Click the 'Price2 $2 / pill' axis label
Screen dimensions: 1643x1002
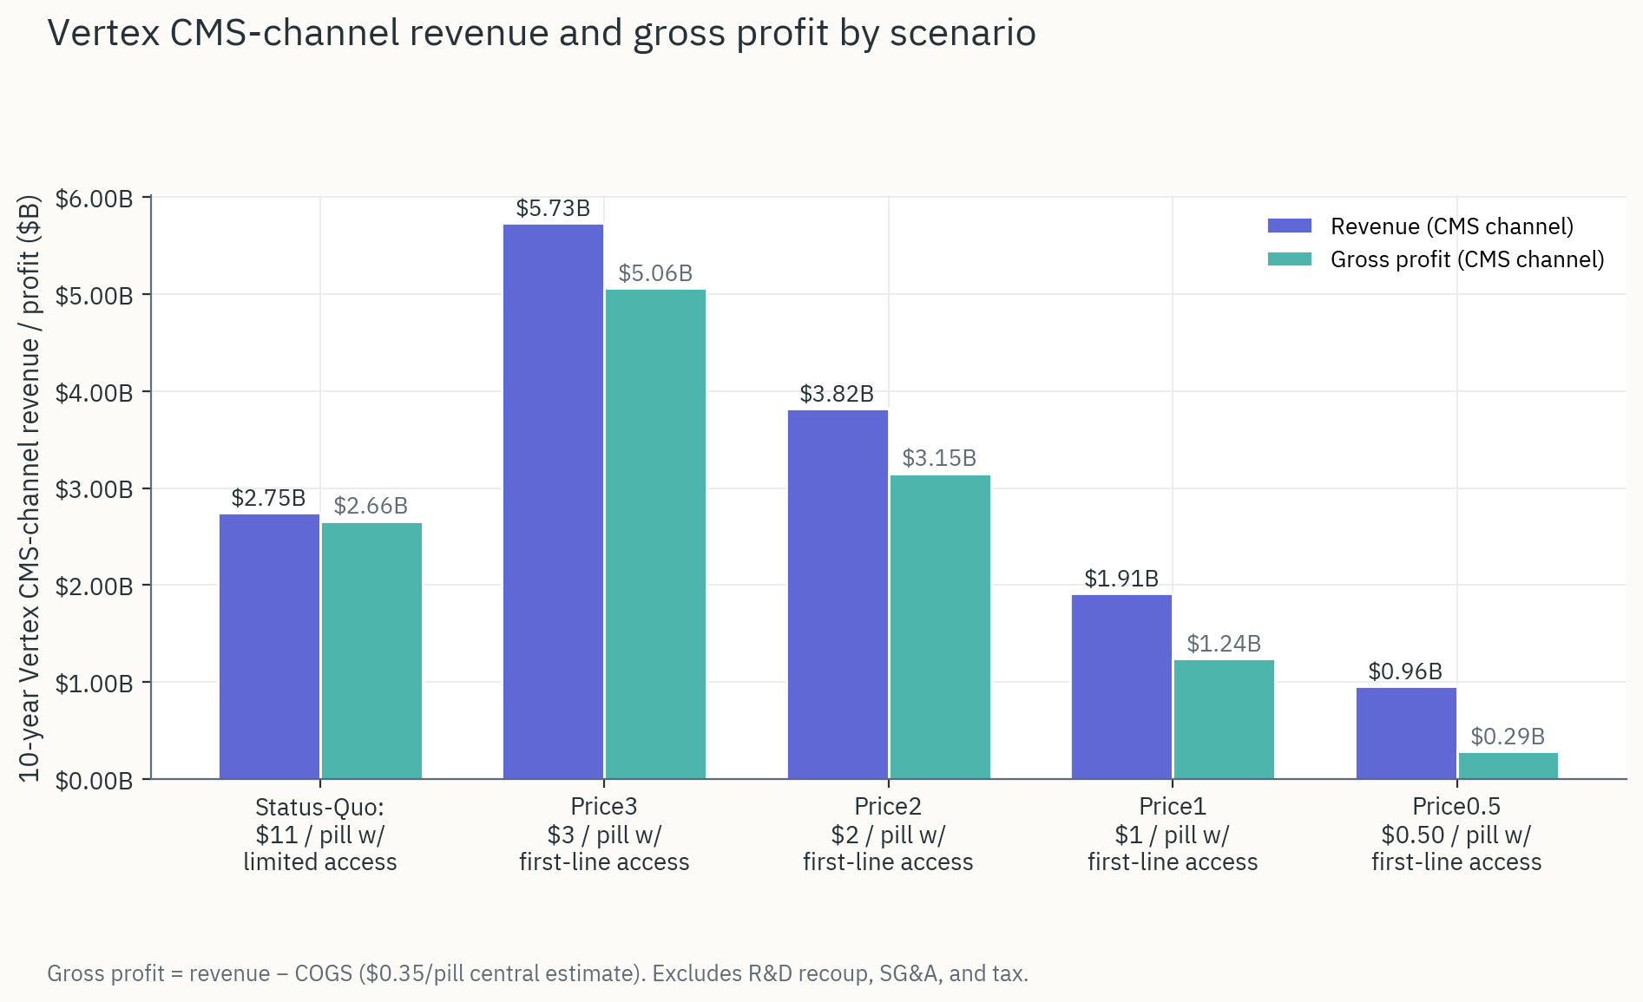tap(888, 835)
